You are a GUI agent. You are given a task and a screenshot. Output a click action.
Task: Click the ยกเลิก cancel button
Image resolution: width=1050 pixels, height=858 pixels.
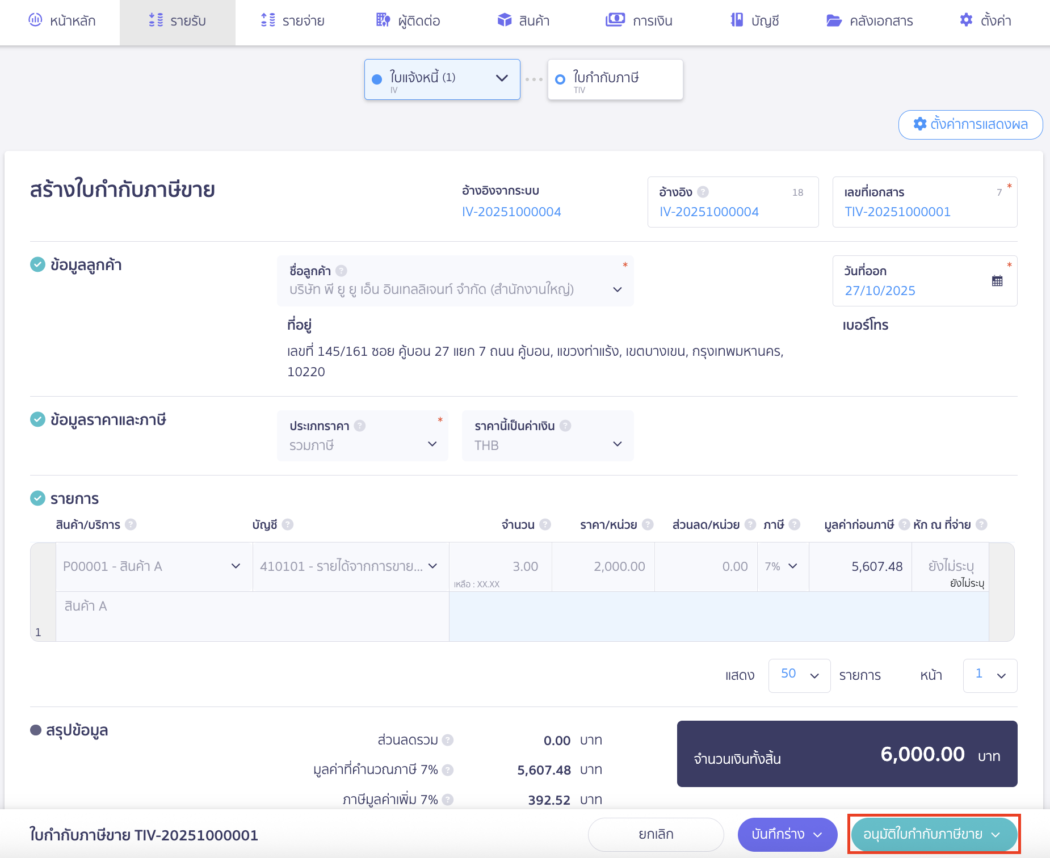[656, 834]
